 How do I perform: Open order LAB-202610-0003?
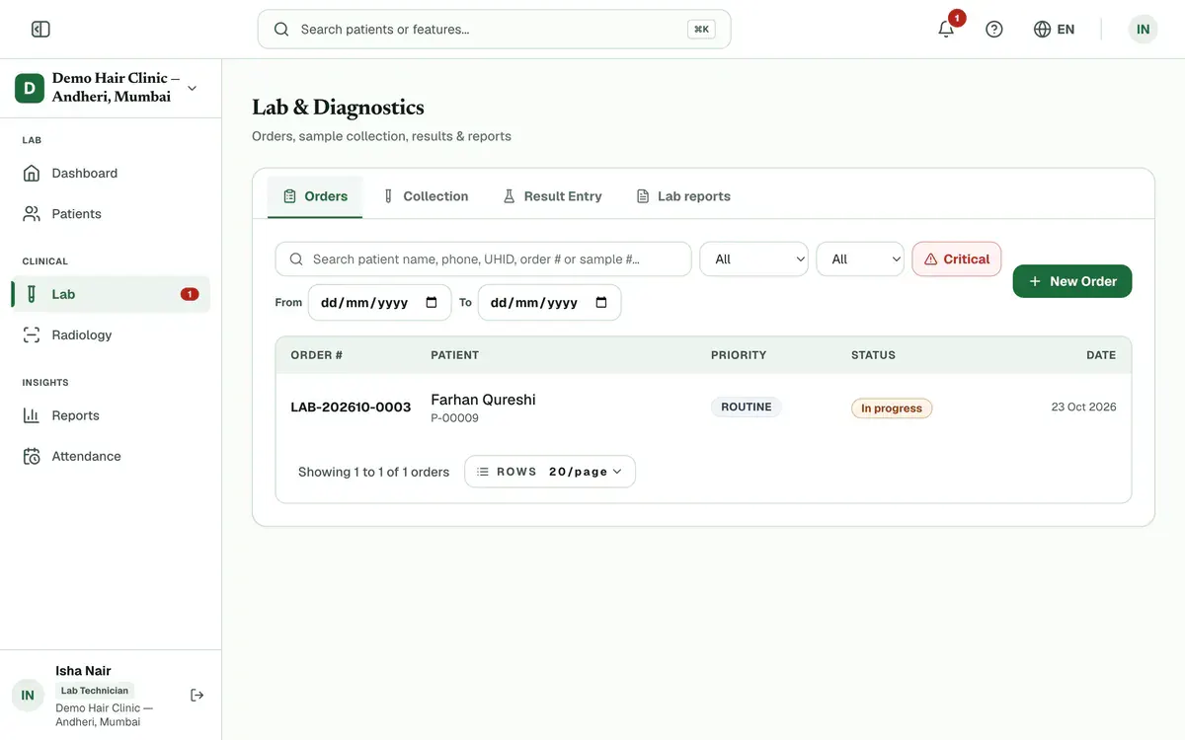(x=351, y=407)
